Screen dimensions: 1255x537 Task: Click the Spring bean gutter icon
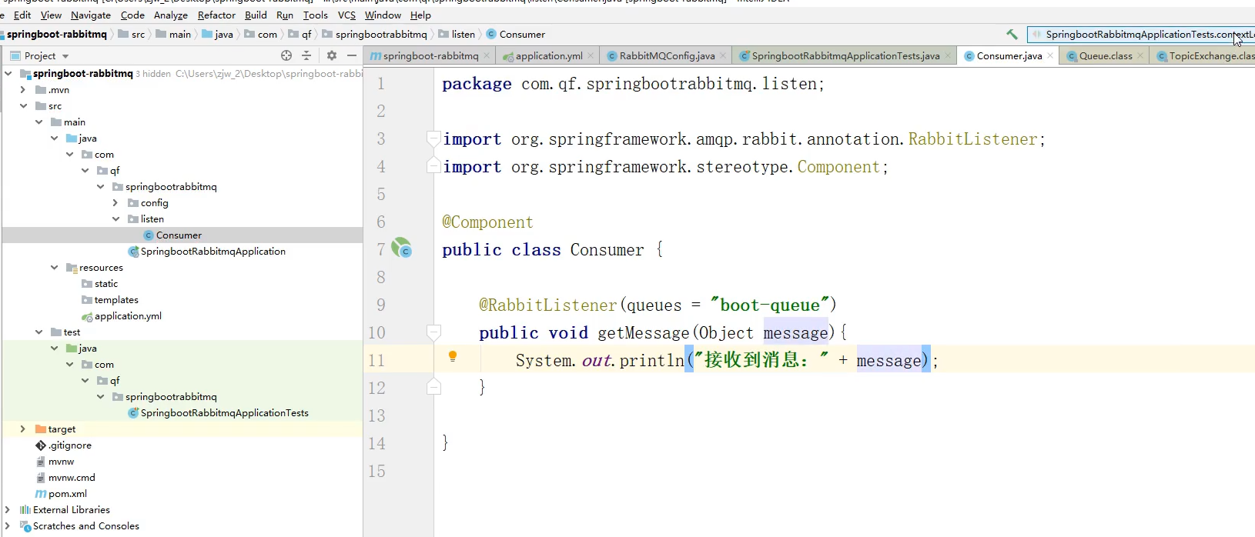[401, 248]
